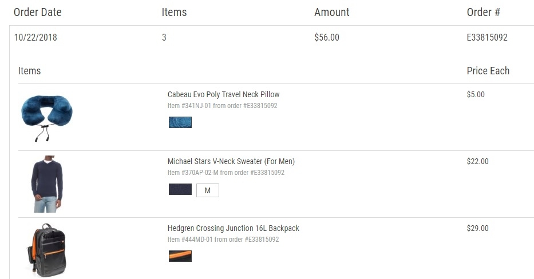534x279 pixels.
Task: Open the V-Neck Sweater product image
Action: [47, 184]
